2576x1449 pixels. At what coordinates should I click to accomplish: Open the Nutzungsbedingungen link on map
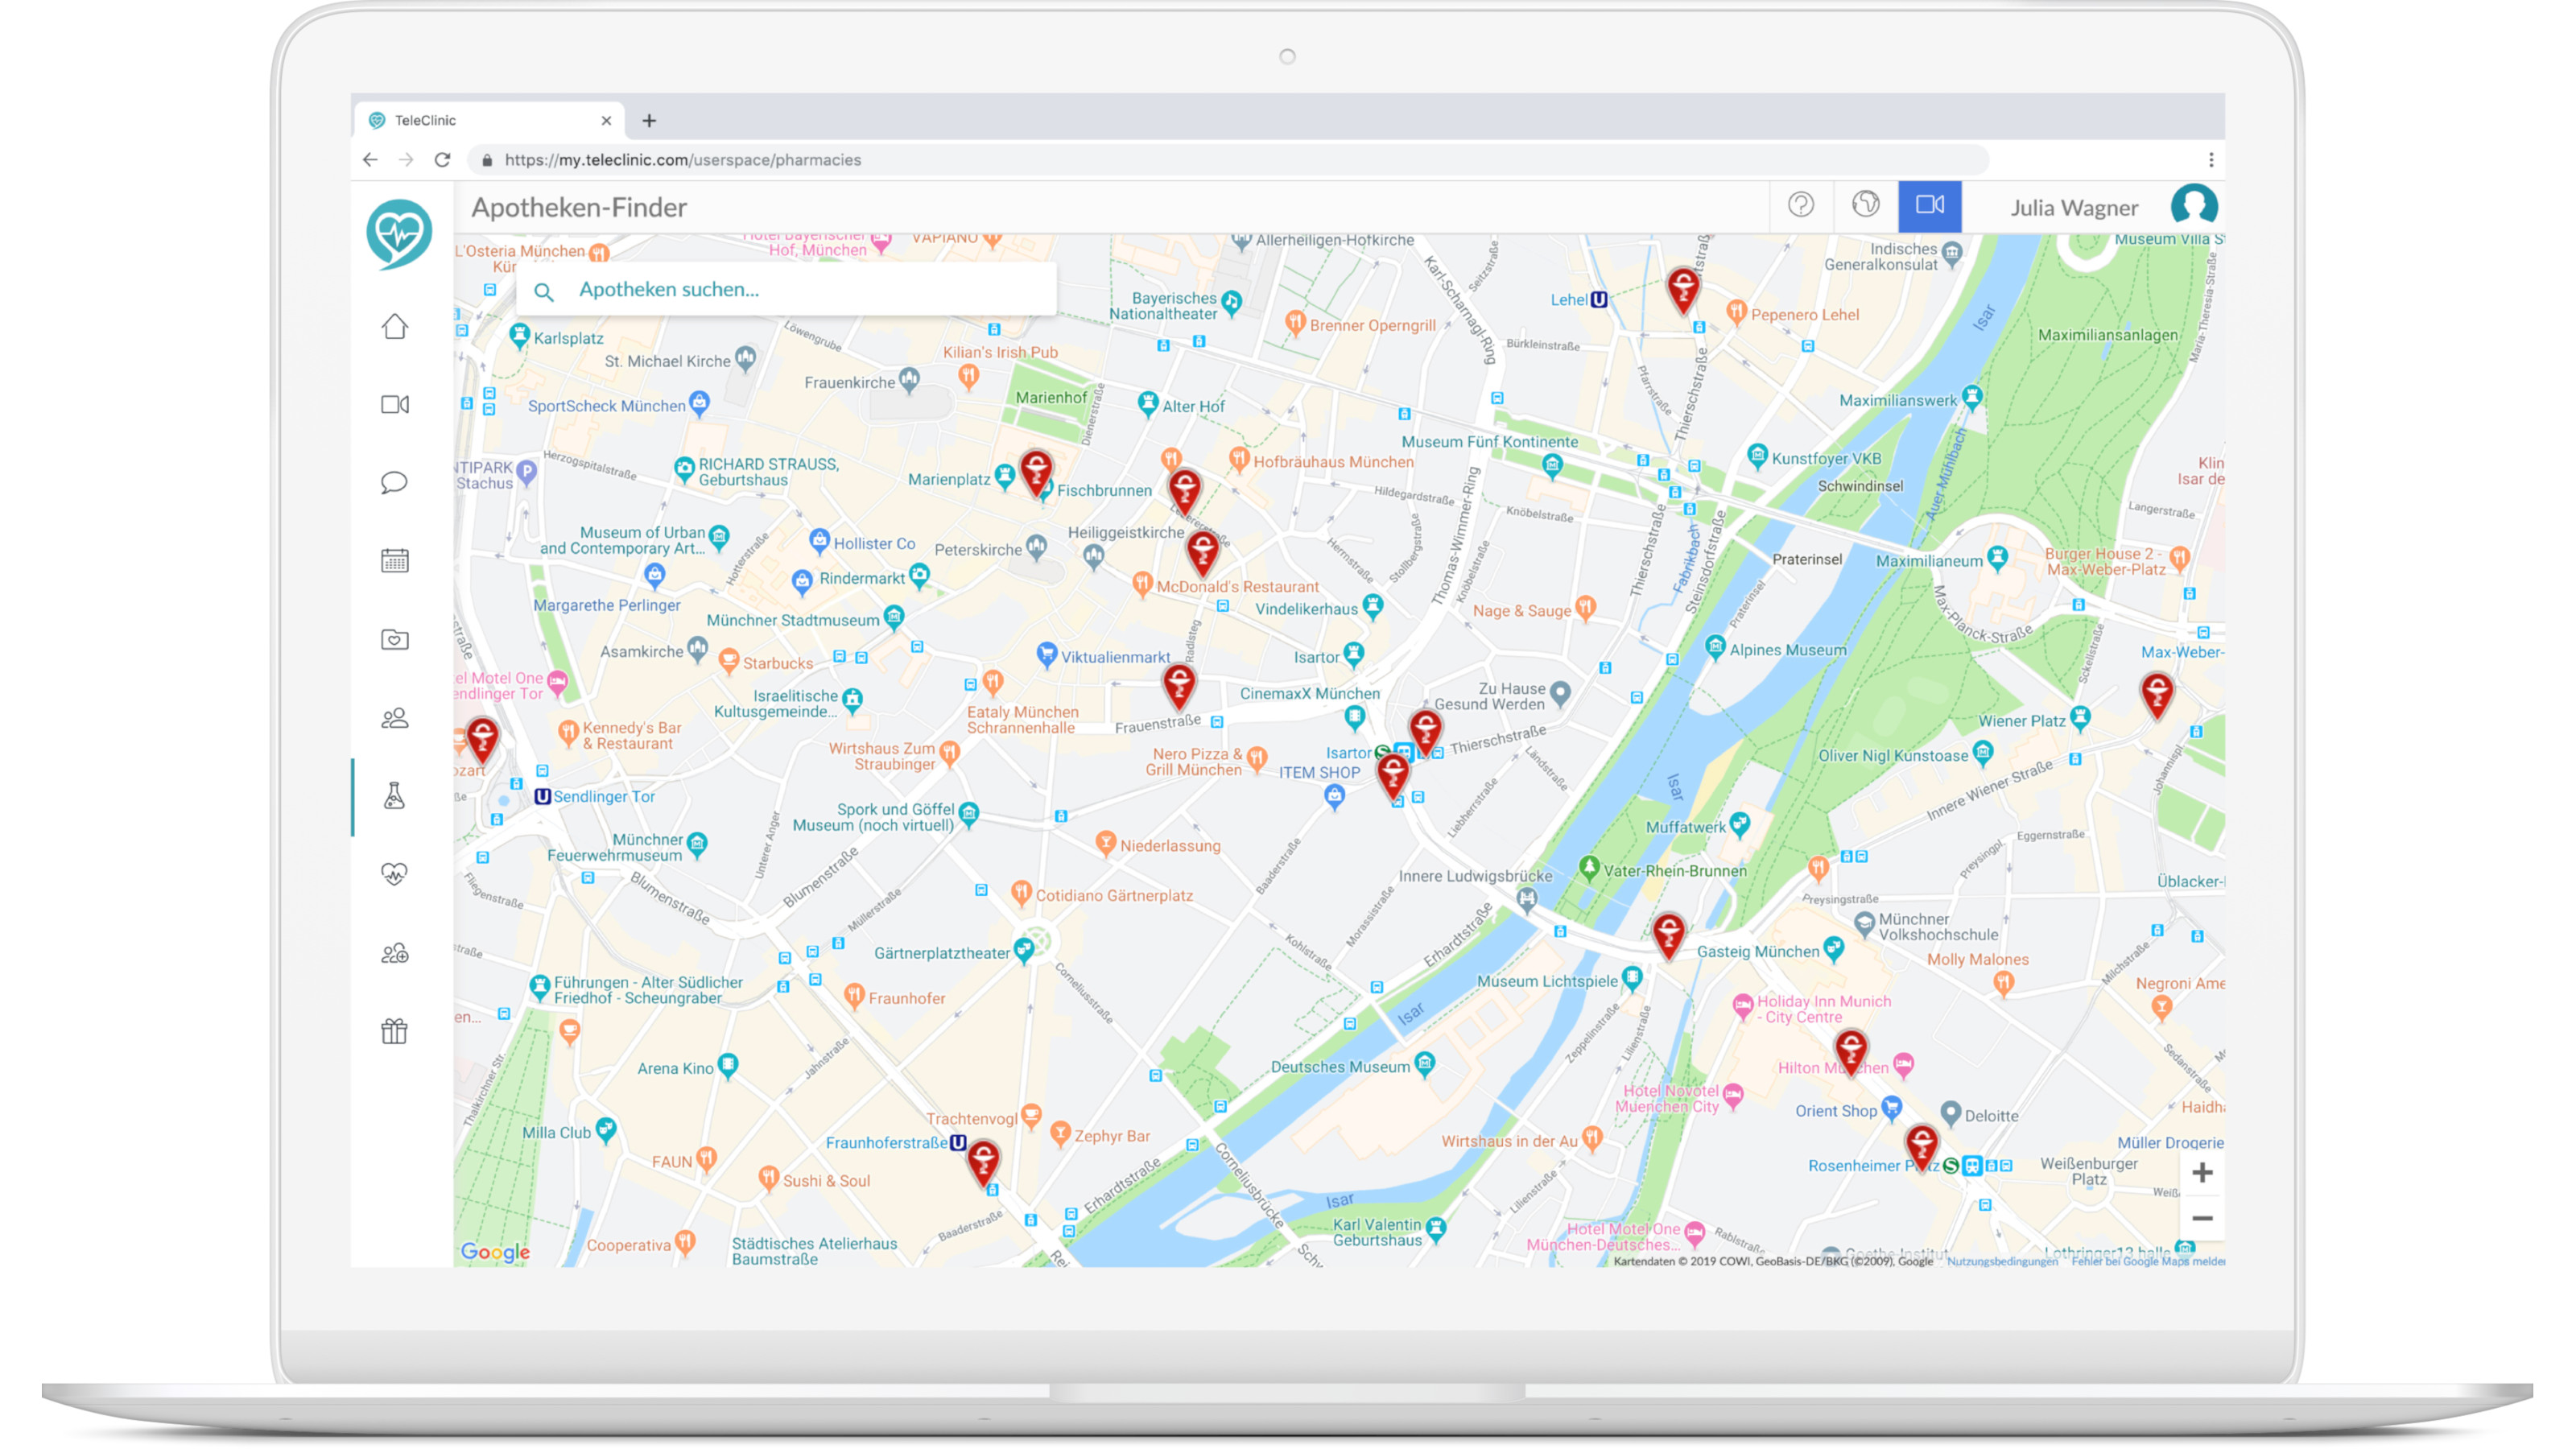click(x=2001, y=1261)
